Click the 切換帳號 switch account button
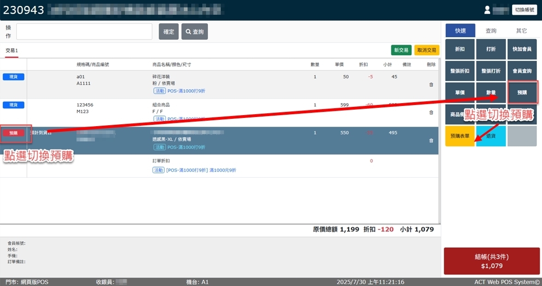 pos(524,10)
